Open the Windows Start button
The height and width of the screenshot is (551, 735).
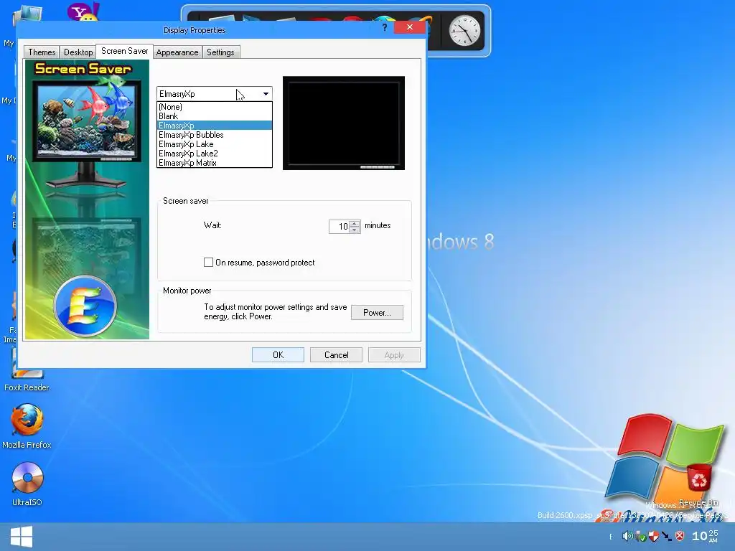[x=21, y=537]
